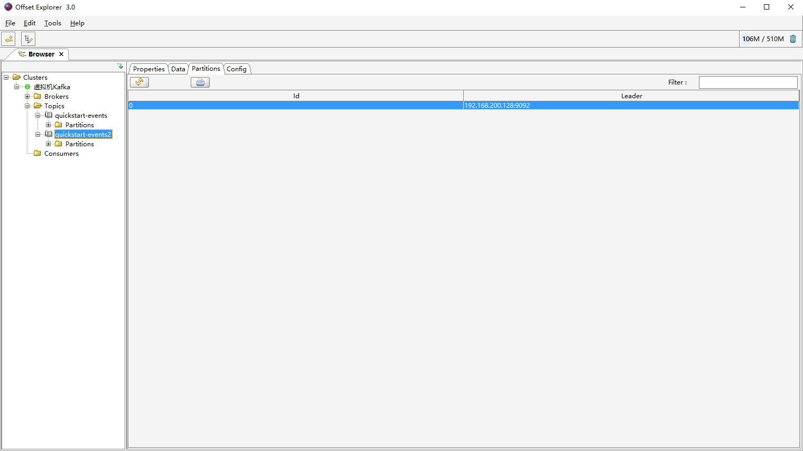Minimize the Offset Explorer window
Screen dimensions: 803x451
point(743,7)
